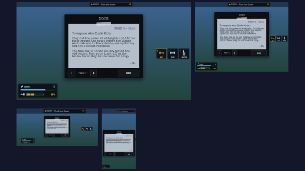Viewport: 305px width, 171px height.
Task: Click the 46% battery value in largest preview
Action: (53, 95)
